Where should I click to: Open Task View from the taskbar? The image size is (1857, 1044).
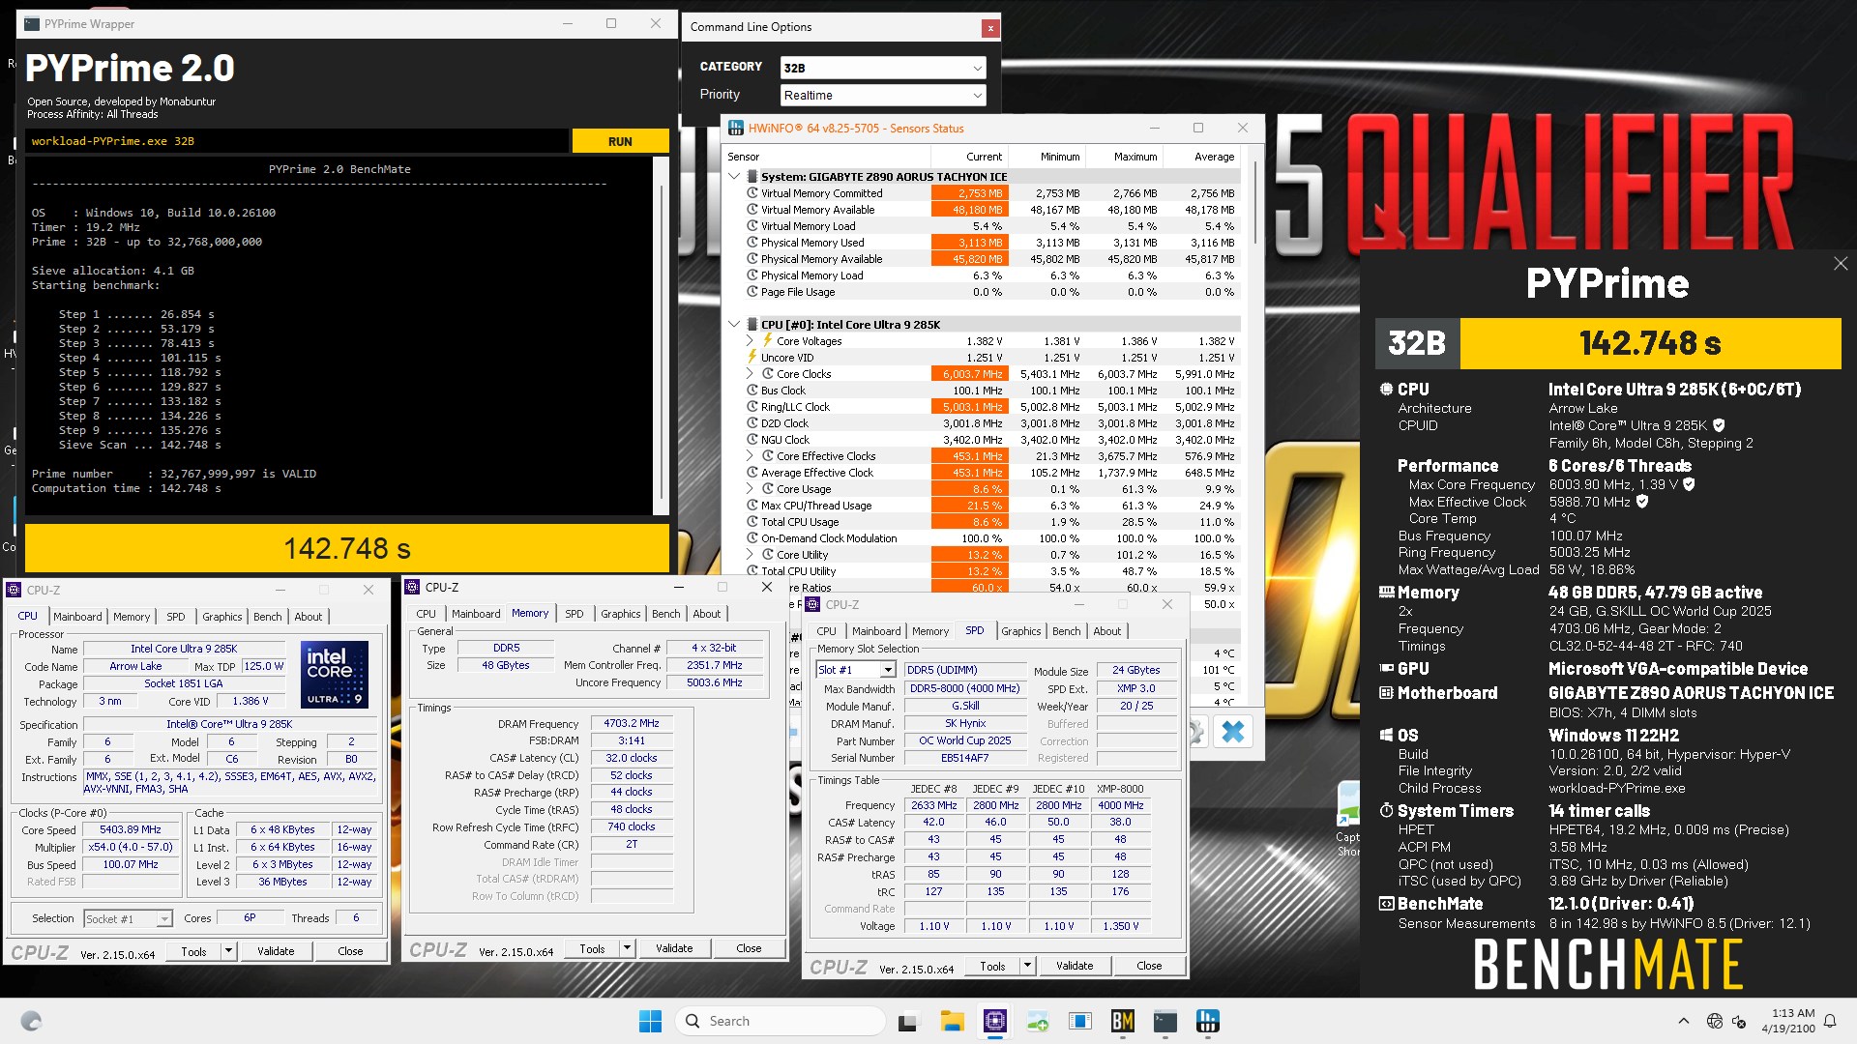pos(908,1021)
